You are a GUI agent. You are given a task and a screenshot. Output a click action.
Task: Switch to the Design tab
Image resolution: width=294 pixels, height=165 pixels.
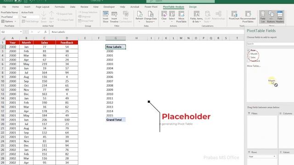(193, 7)
